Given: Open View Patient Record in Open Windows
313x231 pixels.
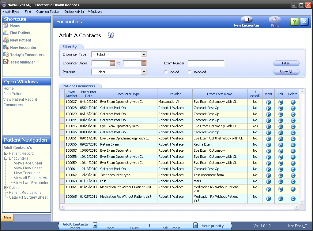Looking at the screenshot, I should click(x=20, y=99).
